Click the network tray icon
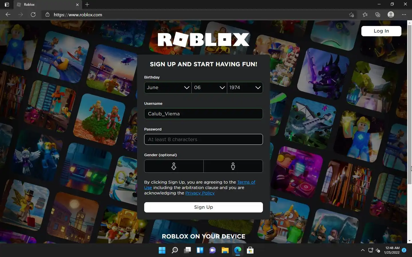Viewport: 412px width, 257px height. pyautogui.click(x=371, y=250)
